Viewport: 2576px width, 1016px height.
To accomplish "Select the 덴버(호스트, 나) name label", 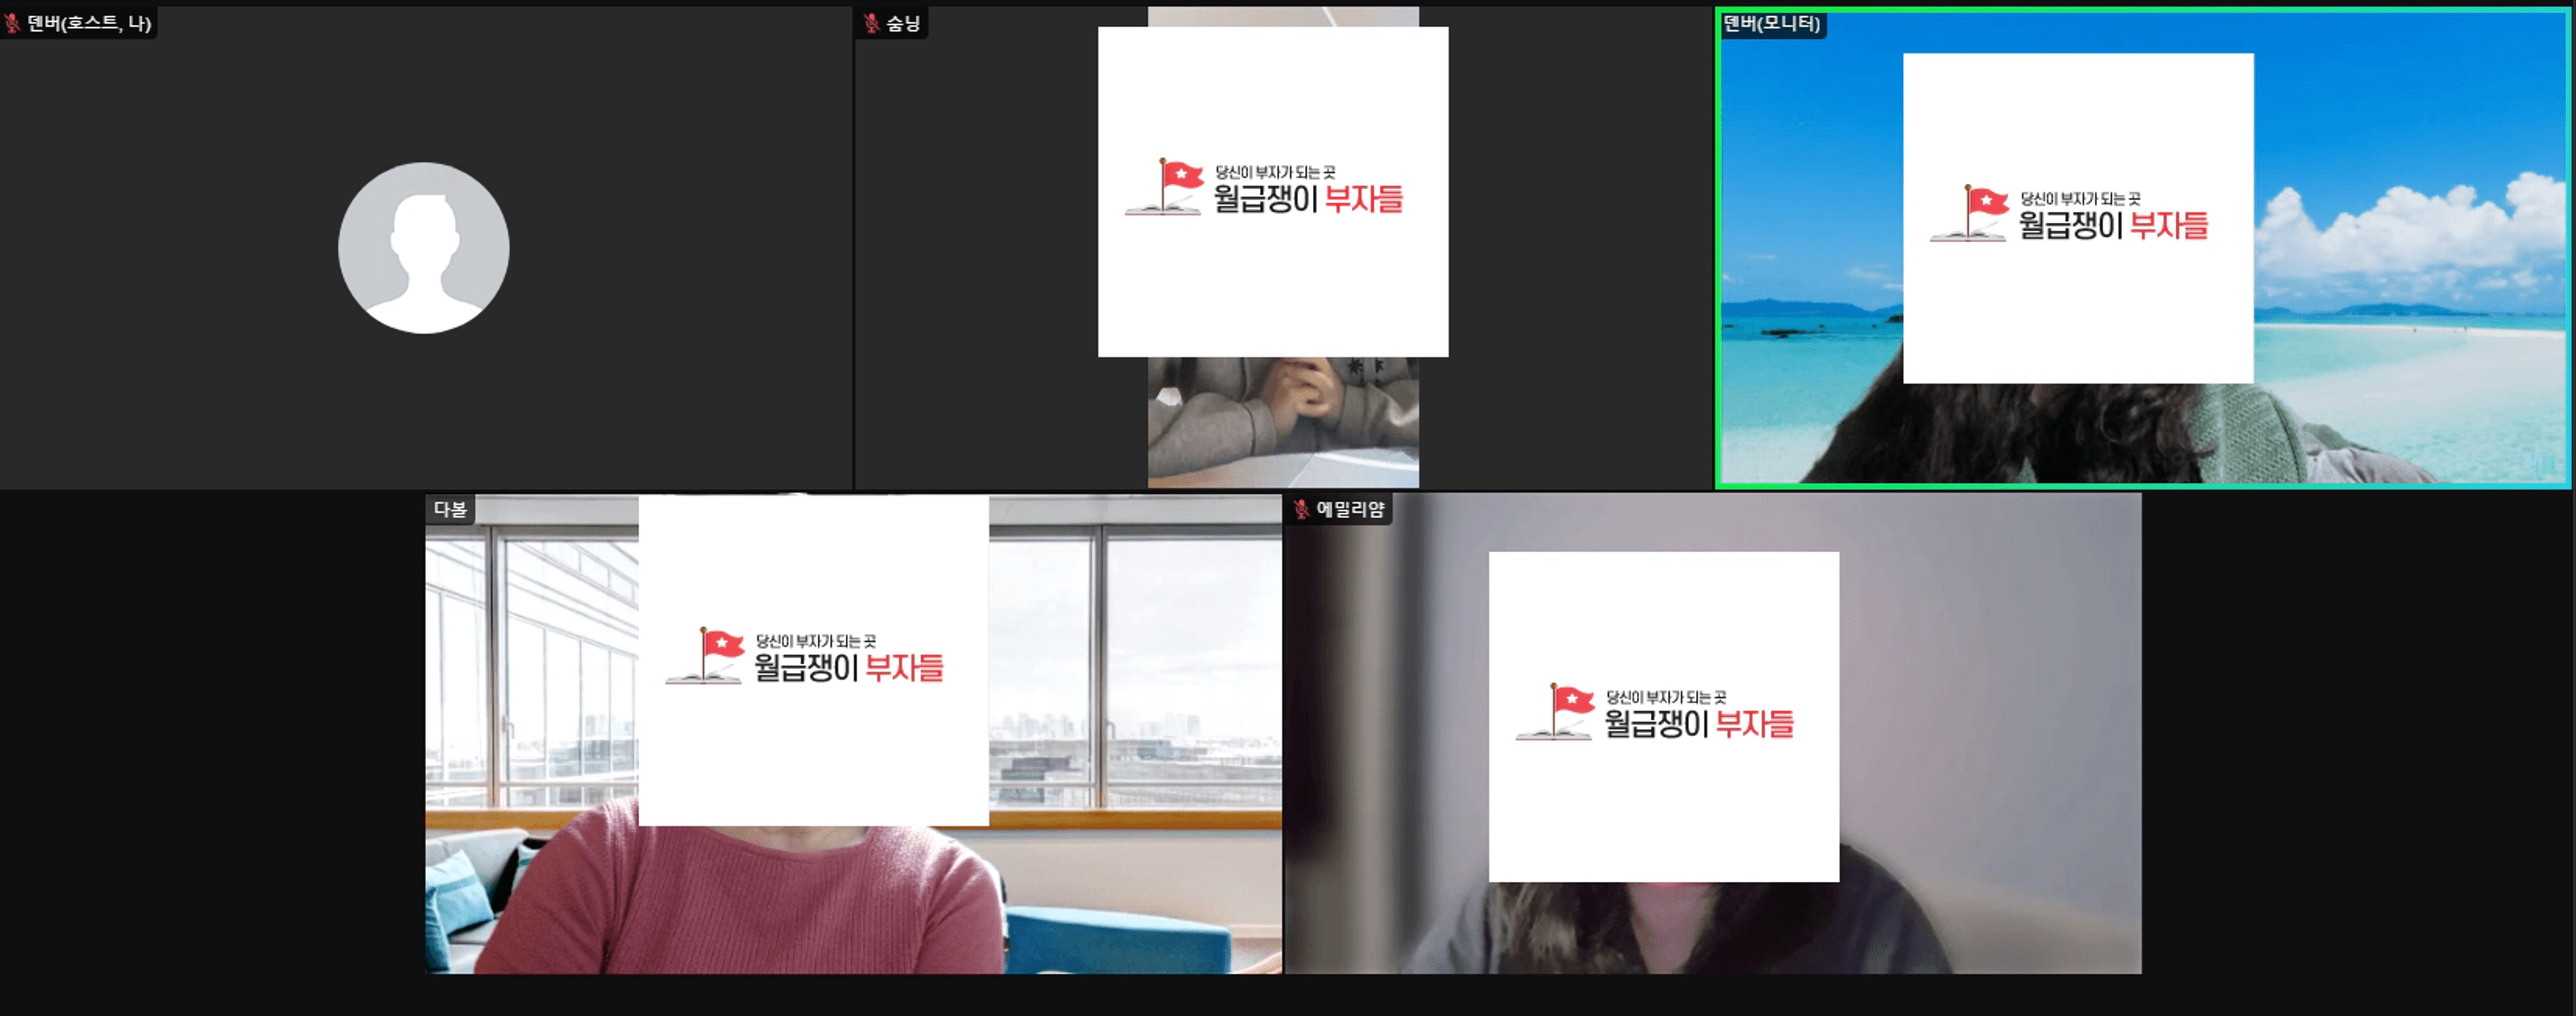I will (89, 23).
